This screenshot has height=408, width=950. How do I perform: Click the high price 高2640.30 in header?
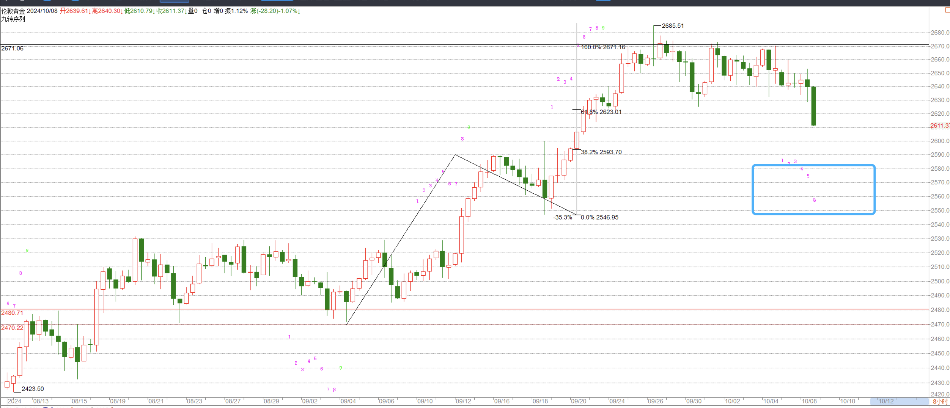pyautogui.click(x=108, y=11)
